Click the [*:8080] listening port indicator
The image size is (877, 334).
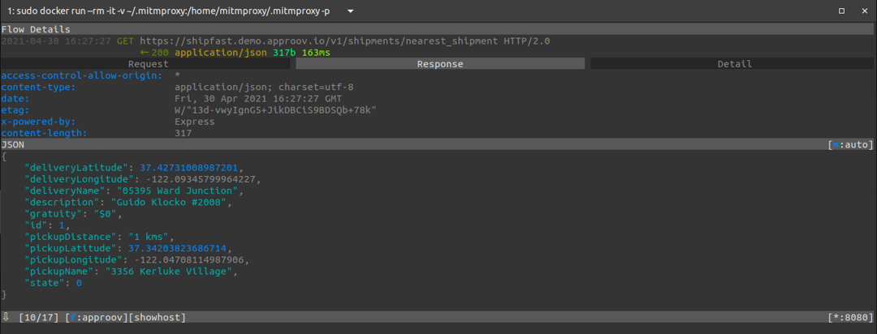point(849,317)
